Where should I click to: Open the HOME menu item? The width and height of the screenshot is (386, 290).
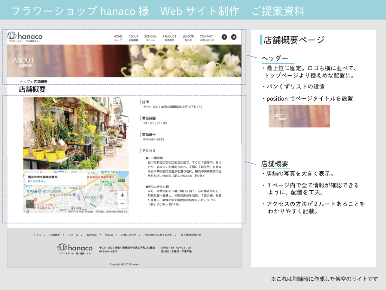click(118, 38)
